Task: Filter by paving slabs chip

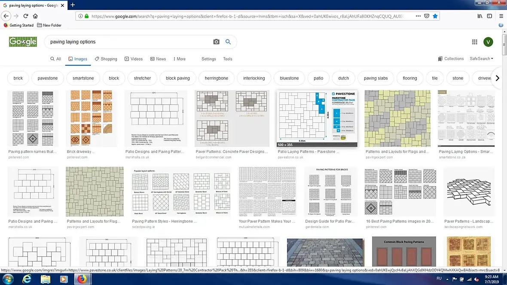Action: [376, 78]
